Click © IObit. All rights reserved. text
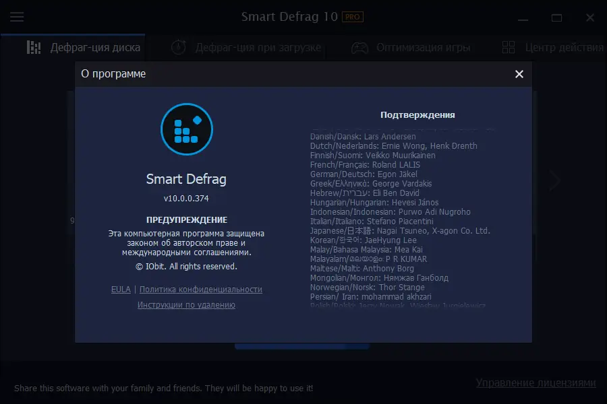Screen dimensions: 607x404 click(186, 267)
